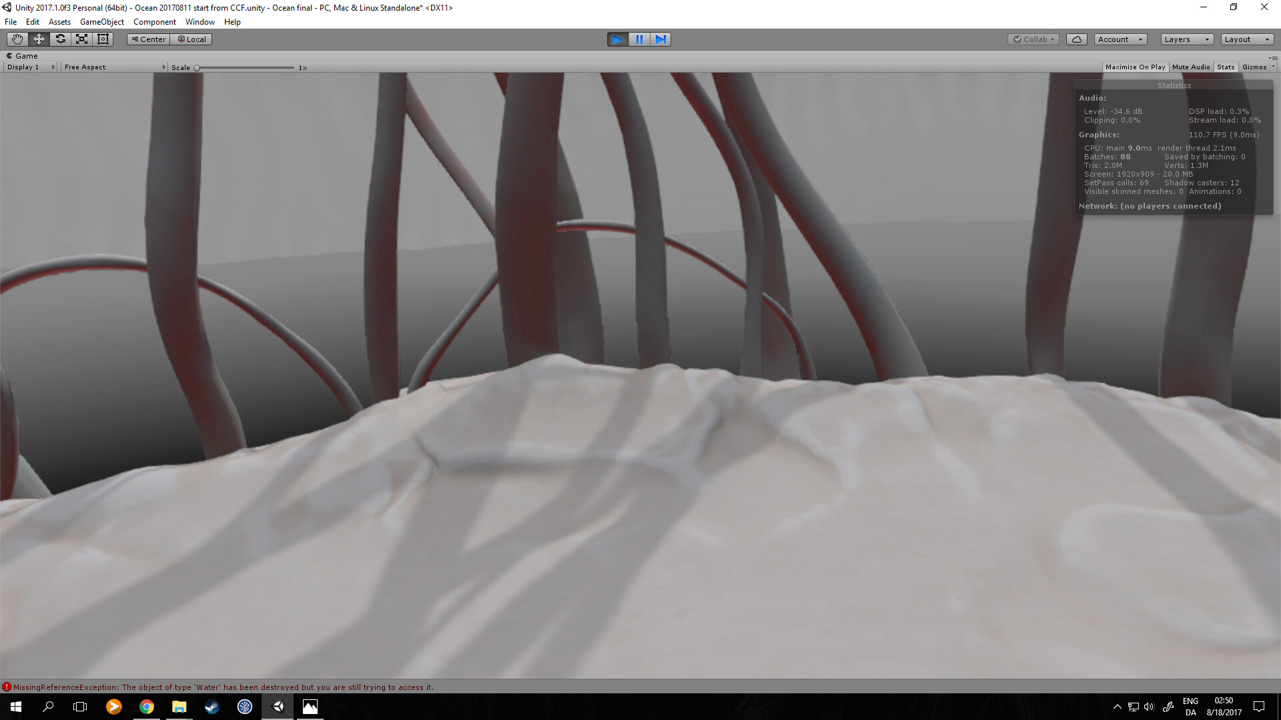Toggle Mute Audio in the Game view
This screenshot has height=720, width=1281.
pos(1190,67)
